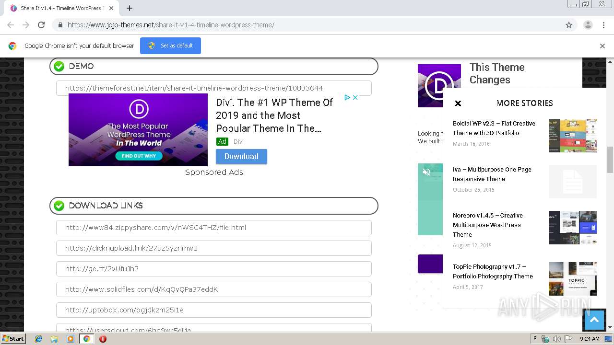The image size is (614, 345).
Task: Open the red Opera taskbar icon
Action: pos(103,339)
